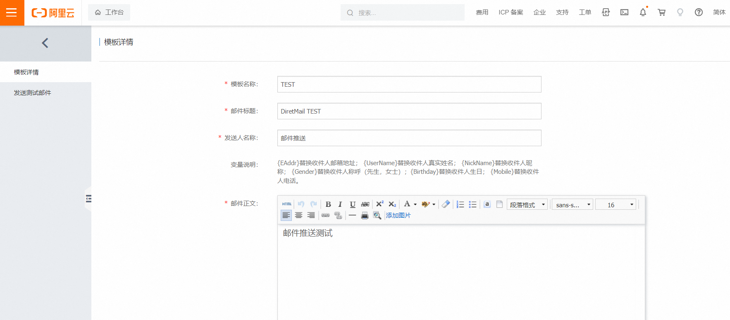This screenshot has height=320, width=730.
Task: Collapse the sidebar with the handle toggle
Action: [88, 199]
